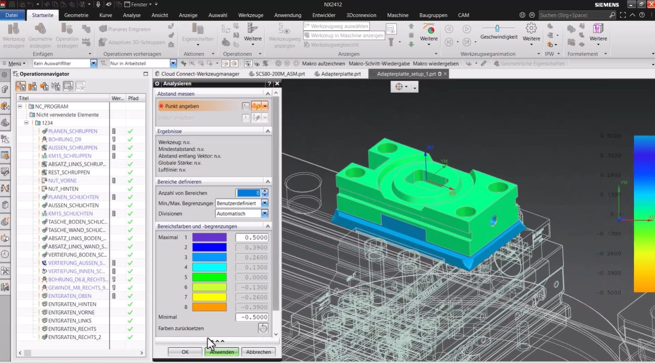The width and height of the screenshot is (655, 363).
Task: Click the green color swatch for range 5
Action: pyautogui.click(x=209, y=277)
